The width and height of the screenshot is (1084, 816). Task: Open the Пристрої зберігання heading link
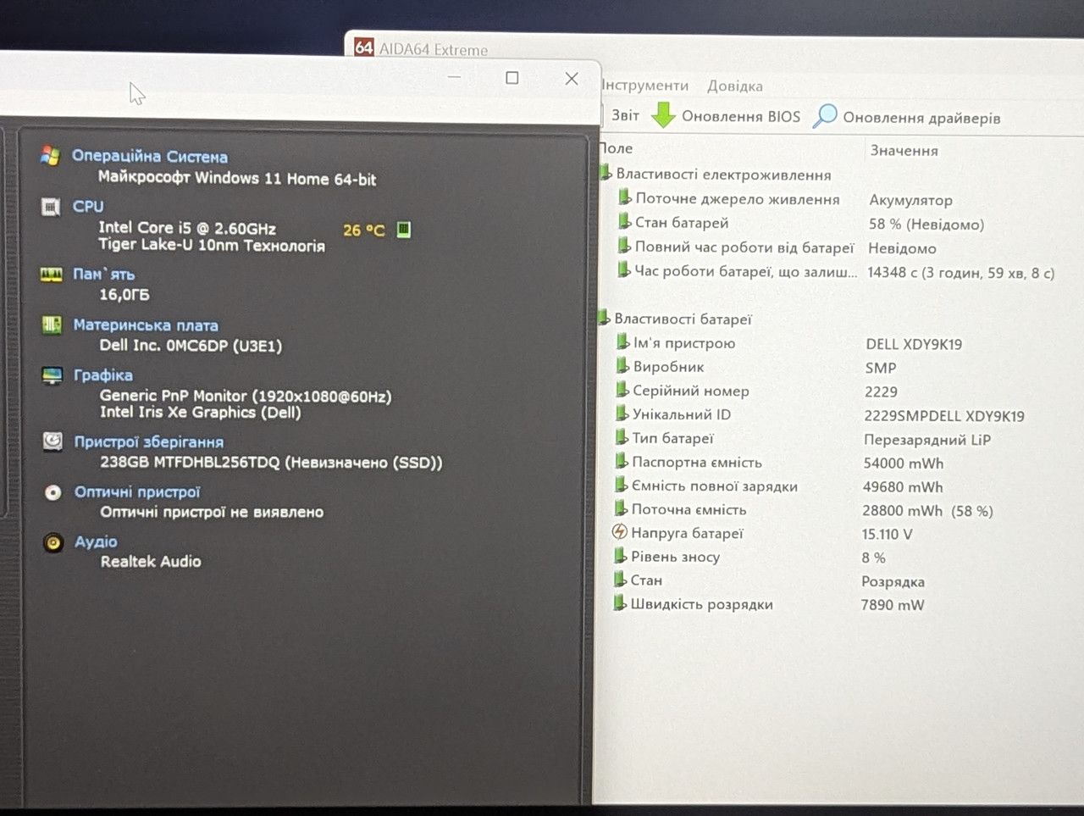pos(149,441)
